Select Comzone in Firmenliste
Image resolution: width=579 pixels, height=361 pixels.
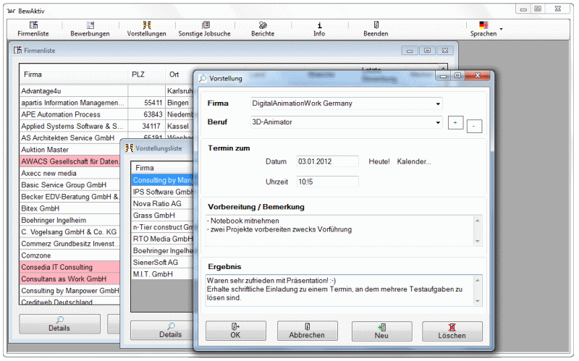[x=70, y=255]
